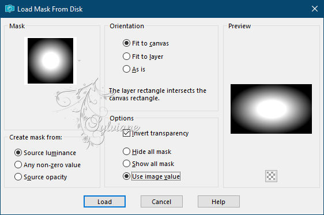The image size is (324, 215).
Task: Cancel the Load Mask dialog
Action: 161,202
